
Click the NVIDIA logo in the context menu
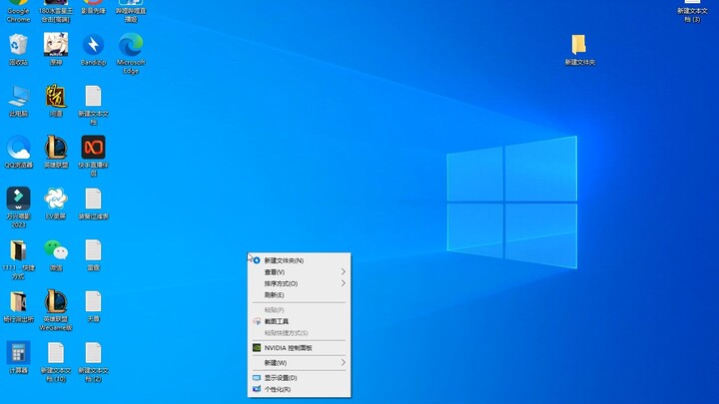(x=257, y=348)
